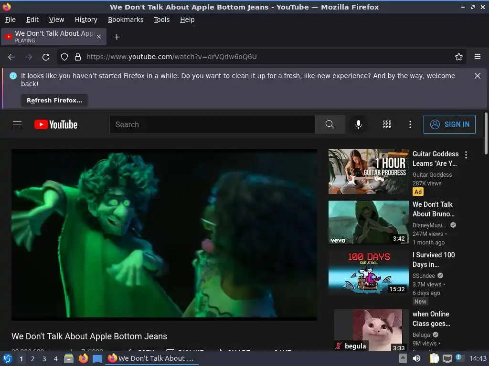Click the 14:43 clock
Viewport: 489px width, 366px height.
[x=478, y=358]
